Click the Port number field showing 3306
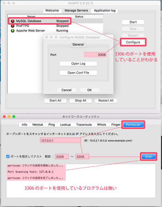The width and height of the screenshot is (162, 207). 95,55
